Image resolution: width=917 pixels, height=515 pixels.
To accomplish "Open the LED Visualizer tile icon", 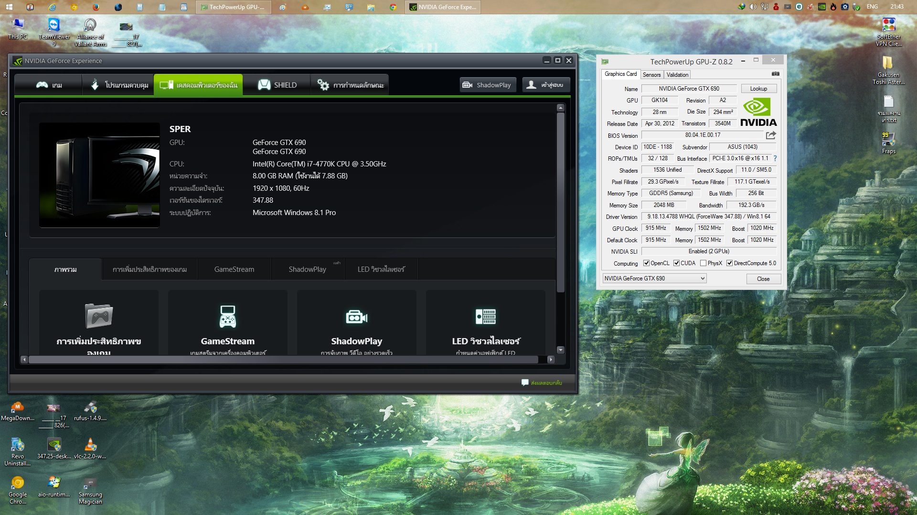I will pyautogui.click(x=485, y=317).
